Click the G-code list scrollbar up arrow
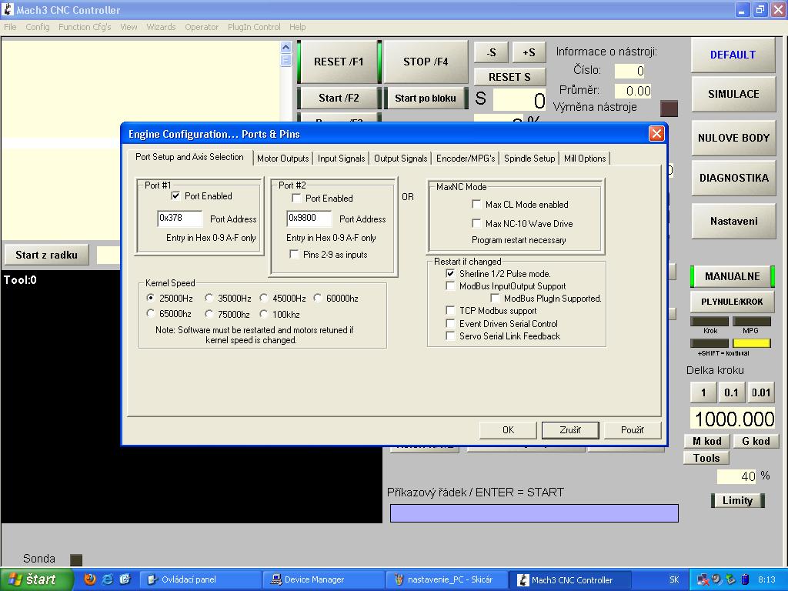The height and width of the screenshot is (591, 788). [286, 47]
